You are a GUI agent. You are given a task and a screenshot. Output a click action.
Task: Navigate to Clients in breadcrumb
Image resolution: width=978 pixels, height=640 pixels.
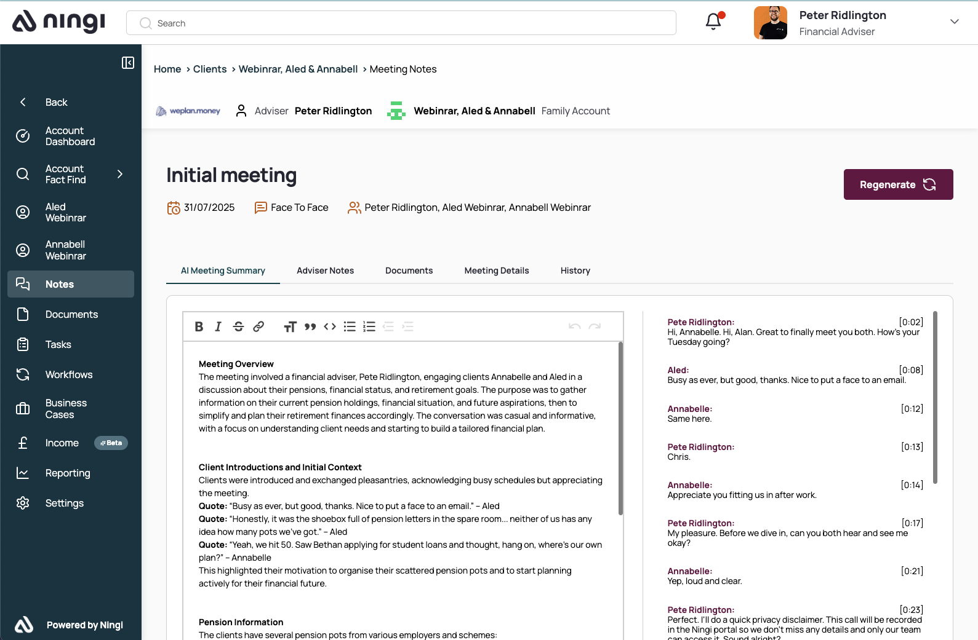[x=210, y=69]
